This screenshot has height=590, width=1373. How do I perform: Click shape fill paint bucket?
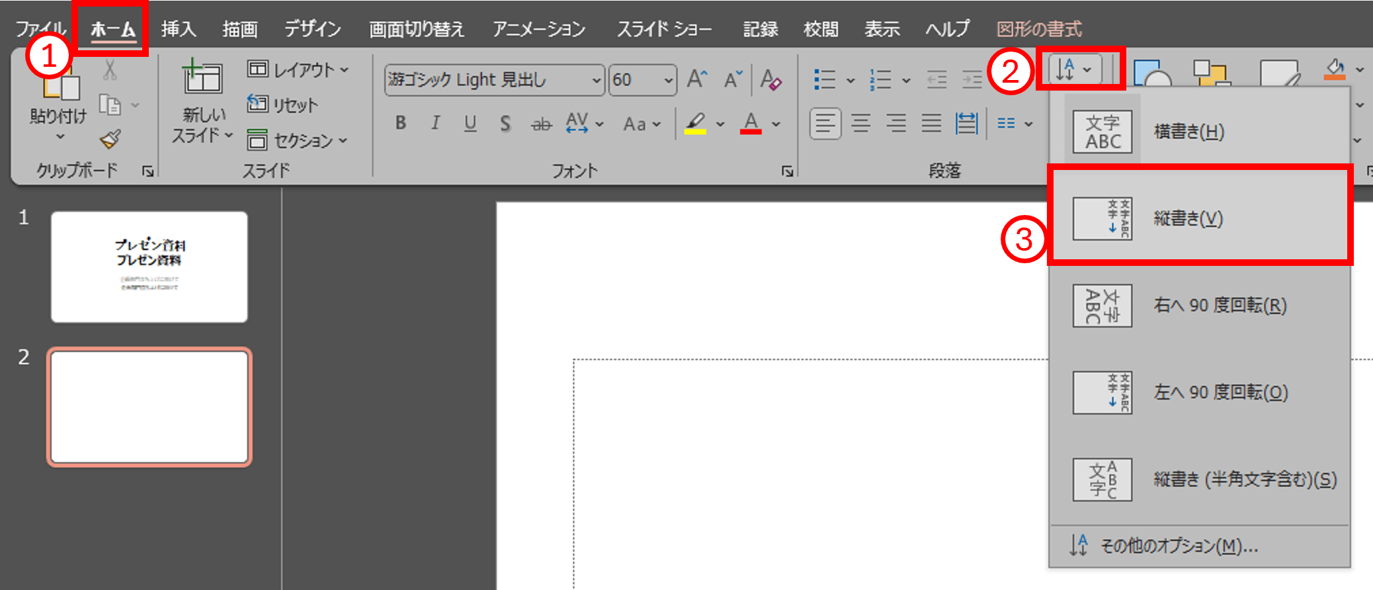point(1335,69)
